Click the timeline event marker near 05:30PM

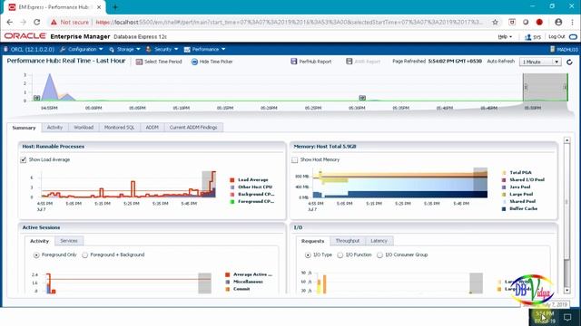click(x=362, y=98)
